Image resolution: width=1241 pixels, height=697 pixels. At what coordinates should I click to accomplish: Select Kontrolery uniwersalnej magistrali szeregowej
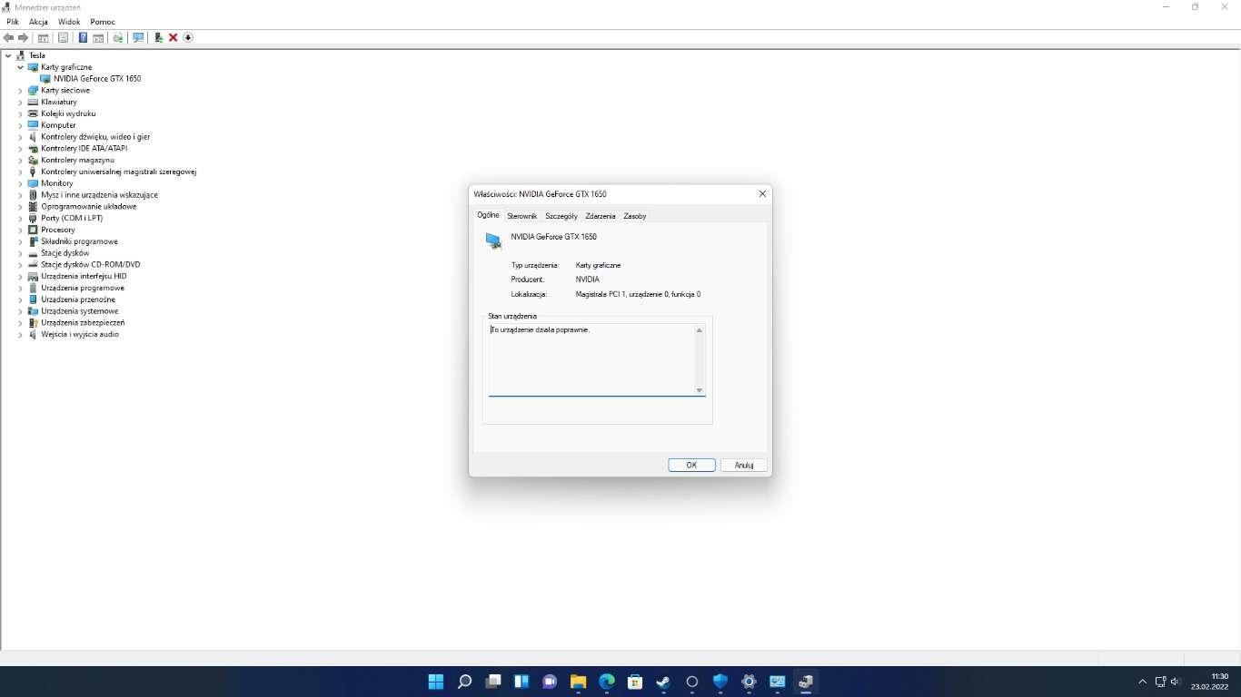click(x=119, y=172)
